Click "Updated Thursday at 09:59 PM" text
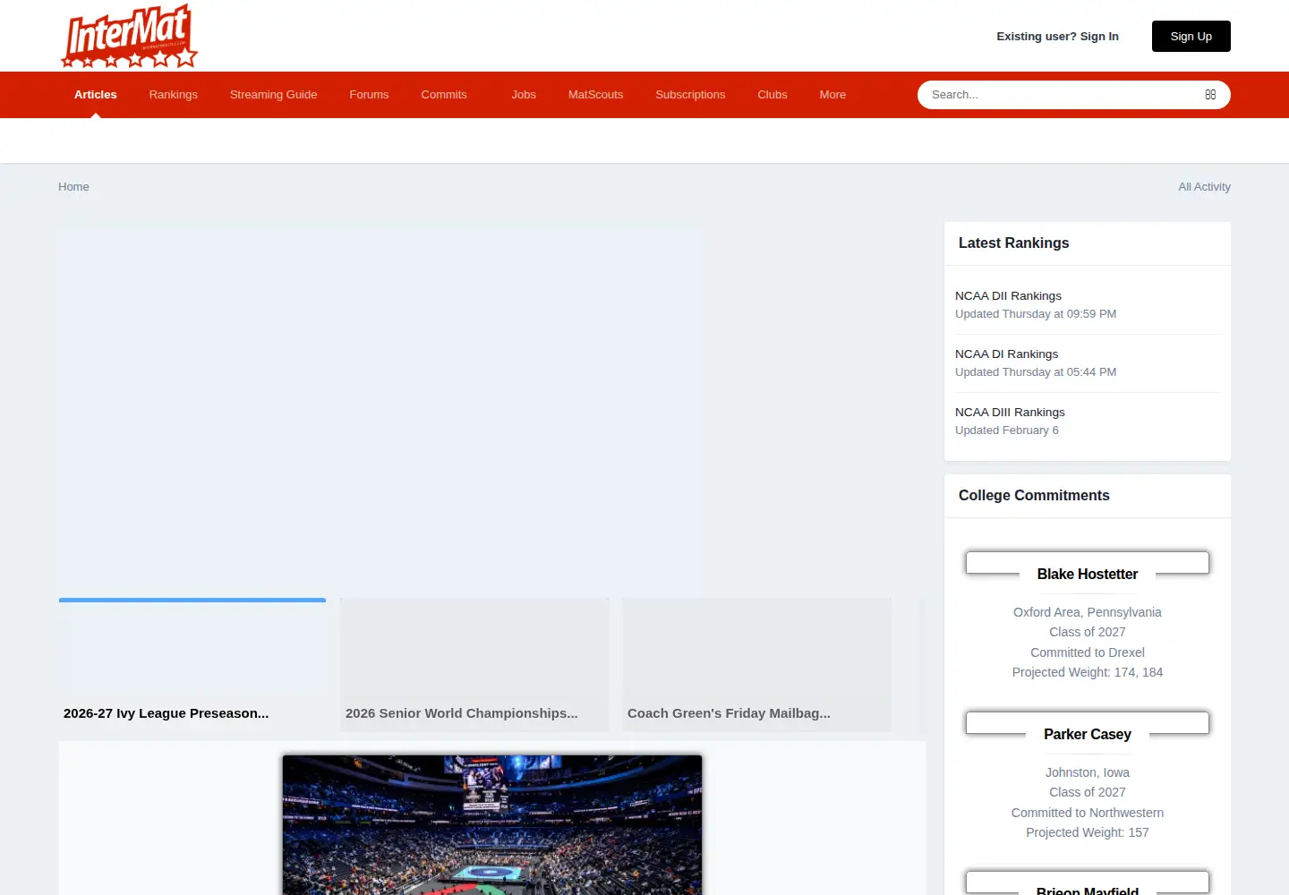1289x895 pixels. (x=1036, y=314)
